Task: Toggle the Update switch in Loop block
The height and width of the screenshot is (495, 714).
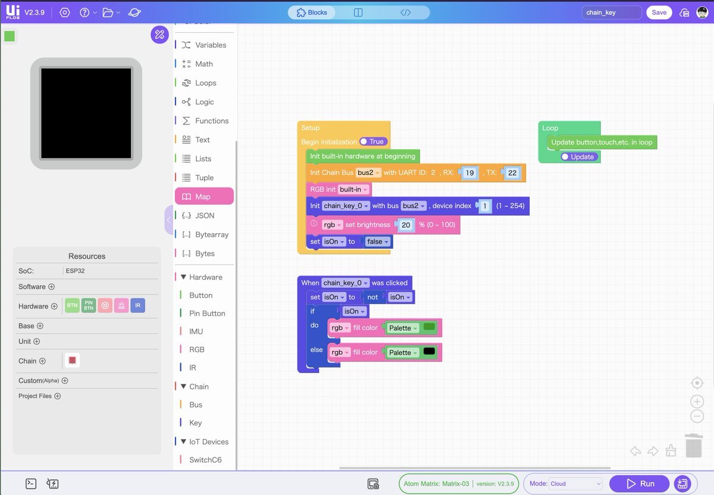Action: [x=579, y=156]
